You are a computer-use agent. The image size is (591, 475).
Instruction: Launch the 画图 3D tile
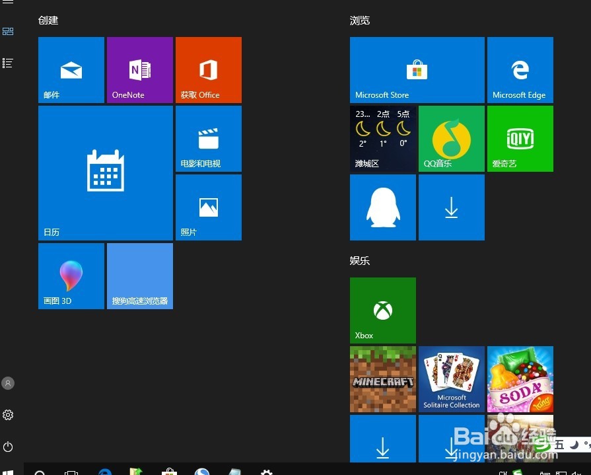pyautogui.click(x=71, y=276)
